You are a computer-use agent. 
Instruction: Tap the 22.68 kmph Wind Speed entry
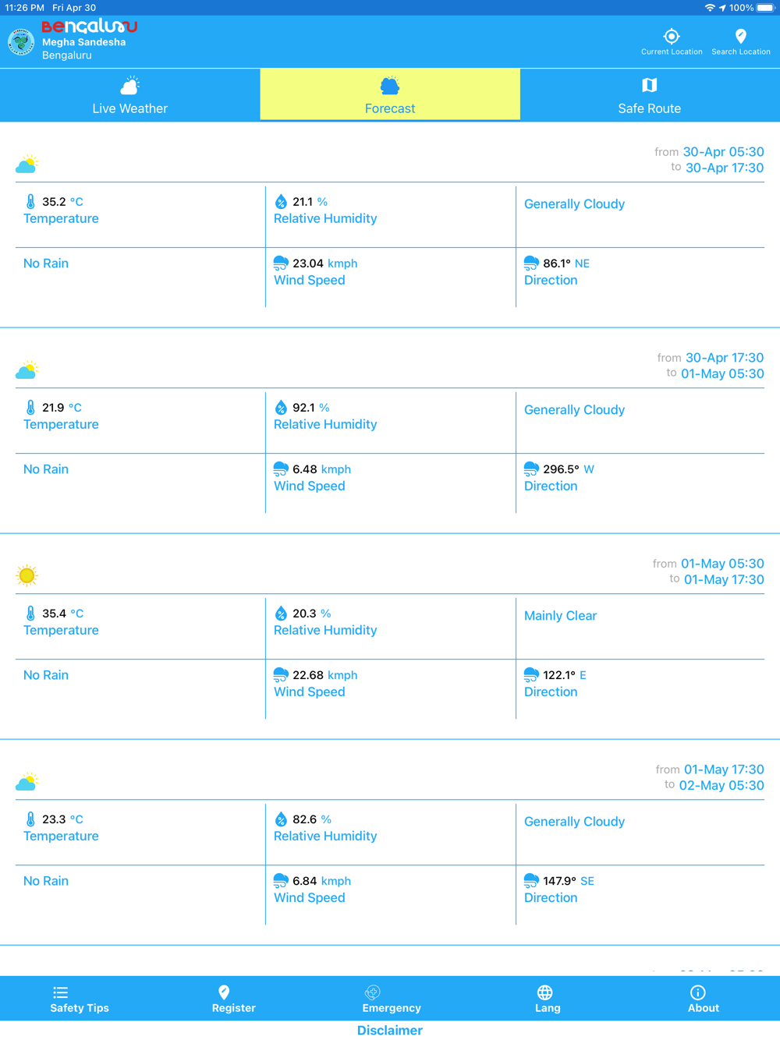click(390, 683)
